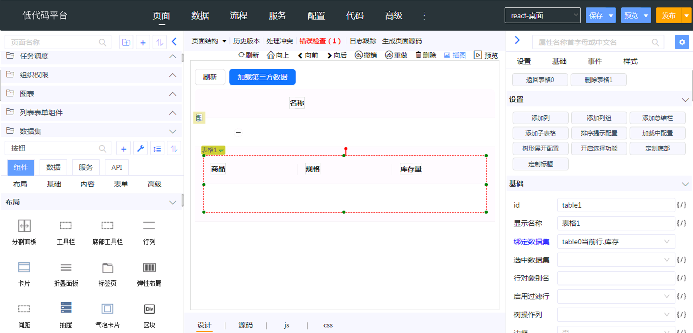Click the 刷新 refresh icon in canvas toolbar

coord(241,55)
